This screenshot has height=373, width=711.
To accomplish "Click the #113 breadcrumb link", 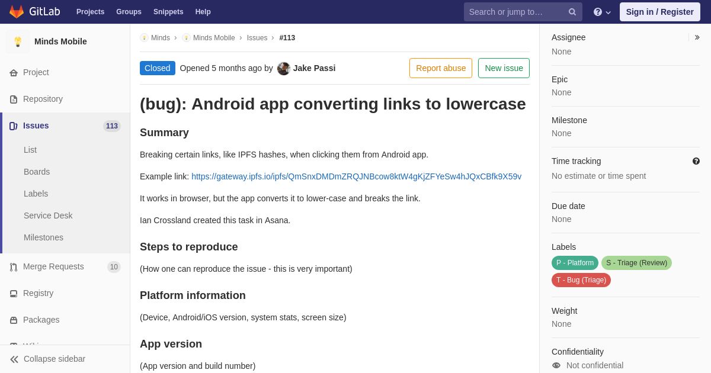I will point(287,38).
